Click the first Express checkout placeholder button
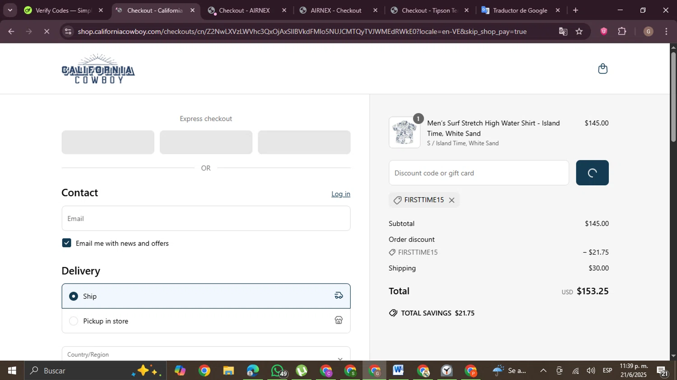The image size is (677, 380). point(108,142)
